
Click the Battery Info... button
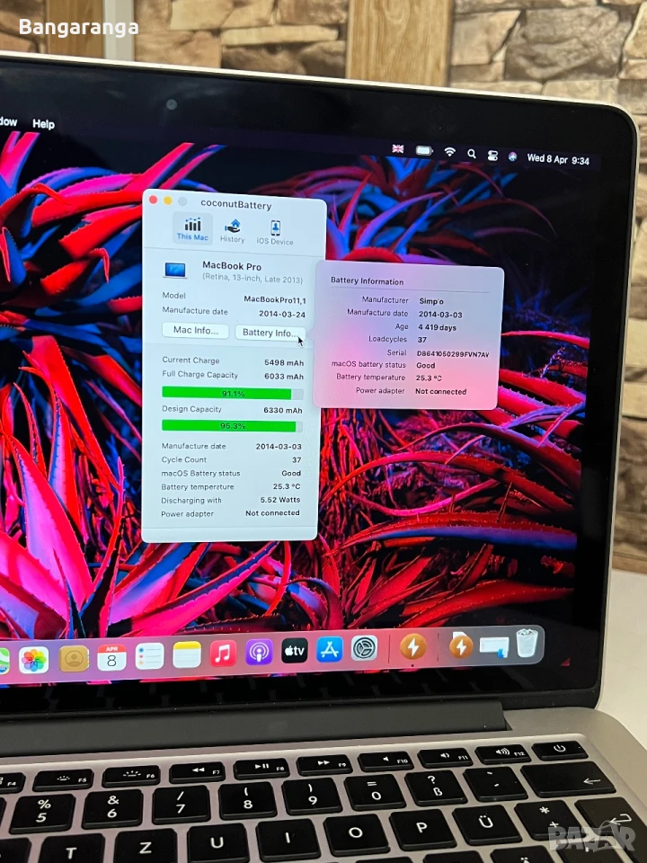pyautogui.click(x=270, y=333)
